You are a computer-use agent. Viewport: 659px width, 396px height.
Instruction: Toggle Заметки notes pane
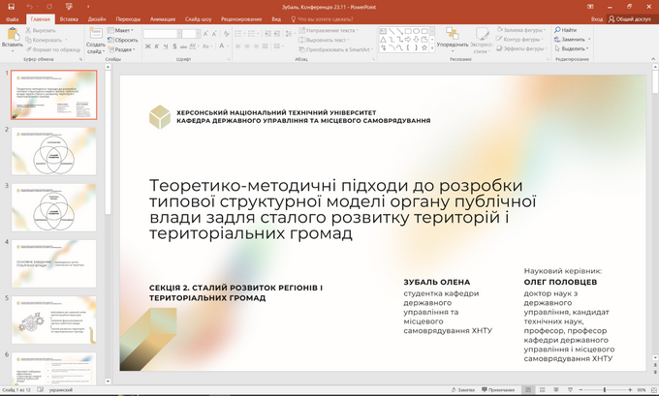pyautogui.click(x=464, y=389)
